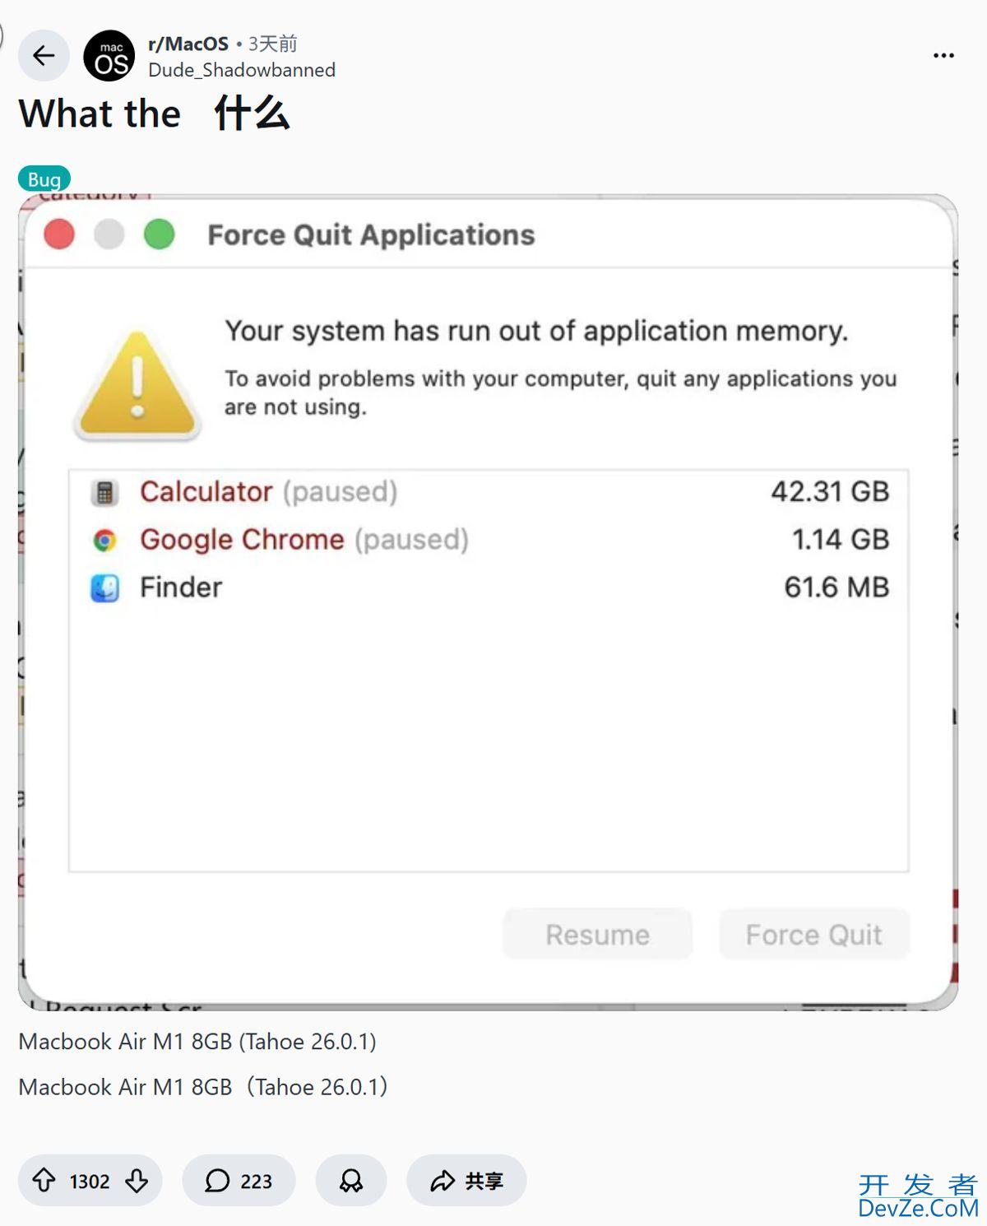
Task: Open the r/MacOS community avatar
Action: 109,57
